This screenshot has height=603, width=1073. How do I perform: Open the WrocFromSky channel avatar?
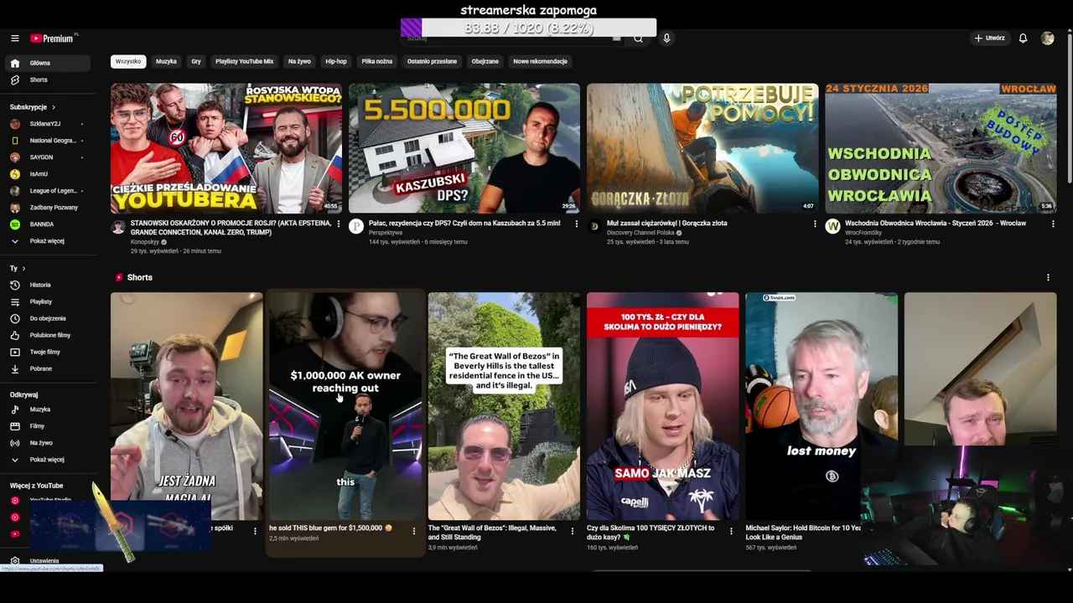pyautogui.click(x=832, y=226)
